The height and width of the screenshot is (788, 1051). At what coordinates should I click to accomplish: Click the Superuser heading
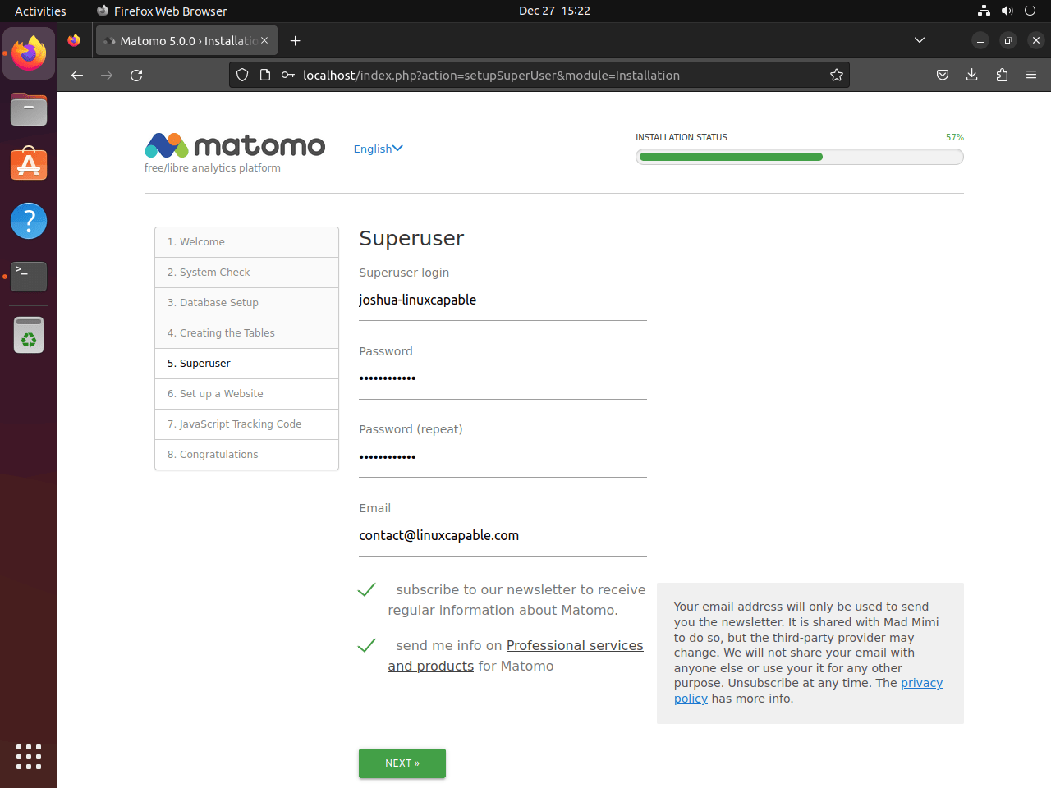pos(411,238)
